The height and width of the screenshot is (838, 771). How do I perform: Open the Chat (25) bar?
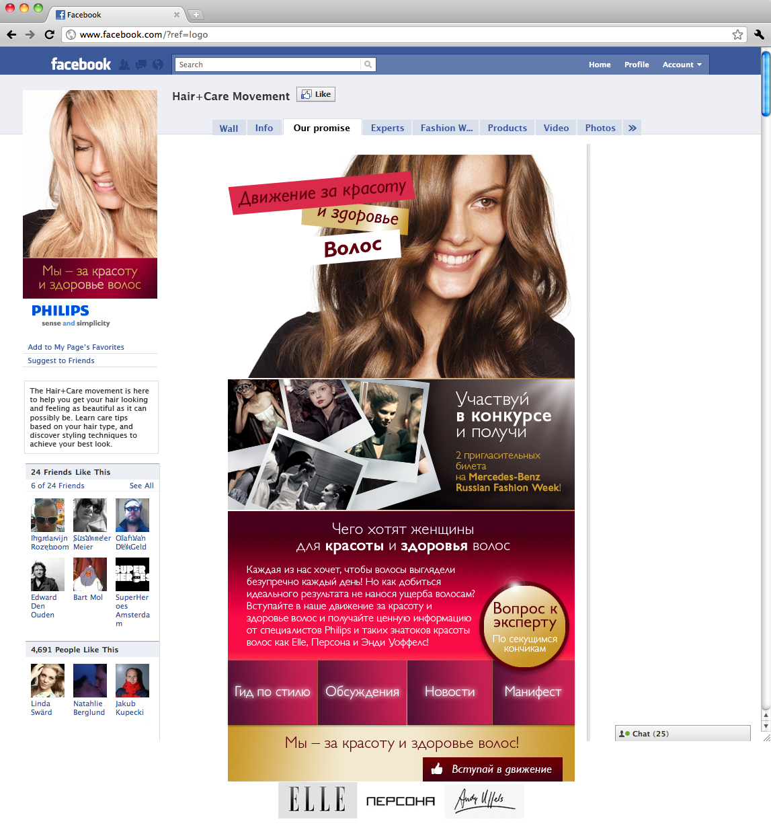pyautogui.click(x=683, y=733)
